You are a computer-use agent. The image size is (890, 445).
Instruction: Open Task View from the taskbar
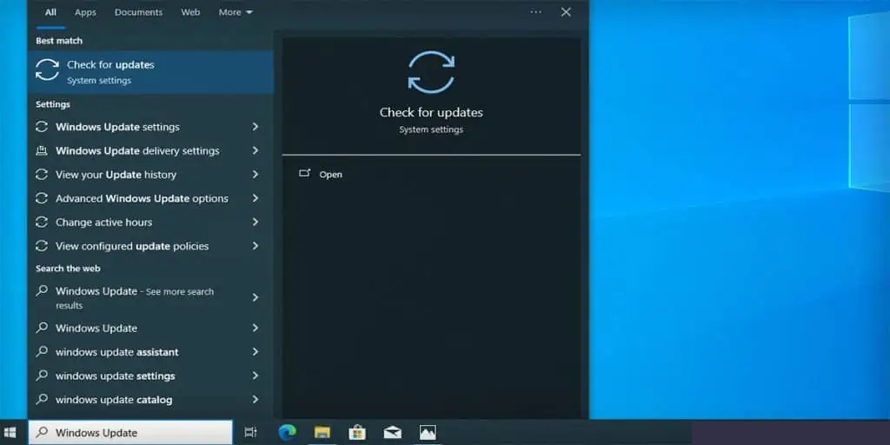[x=250, y=432]
